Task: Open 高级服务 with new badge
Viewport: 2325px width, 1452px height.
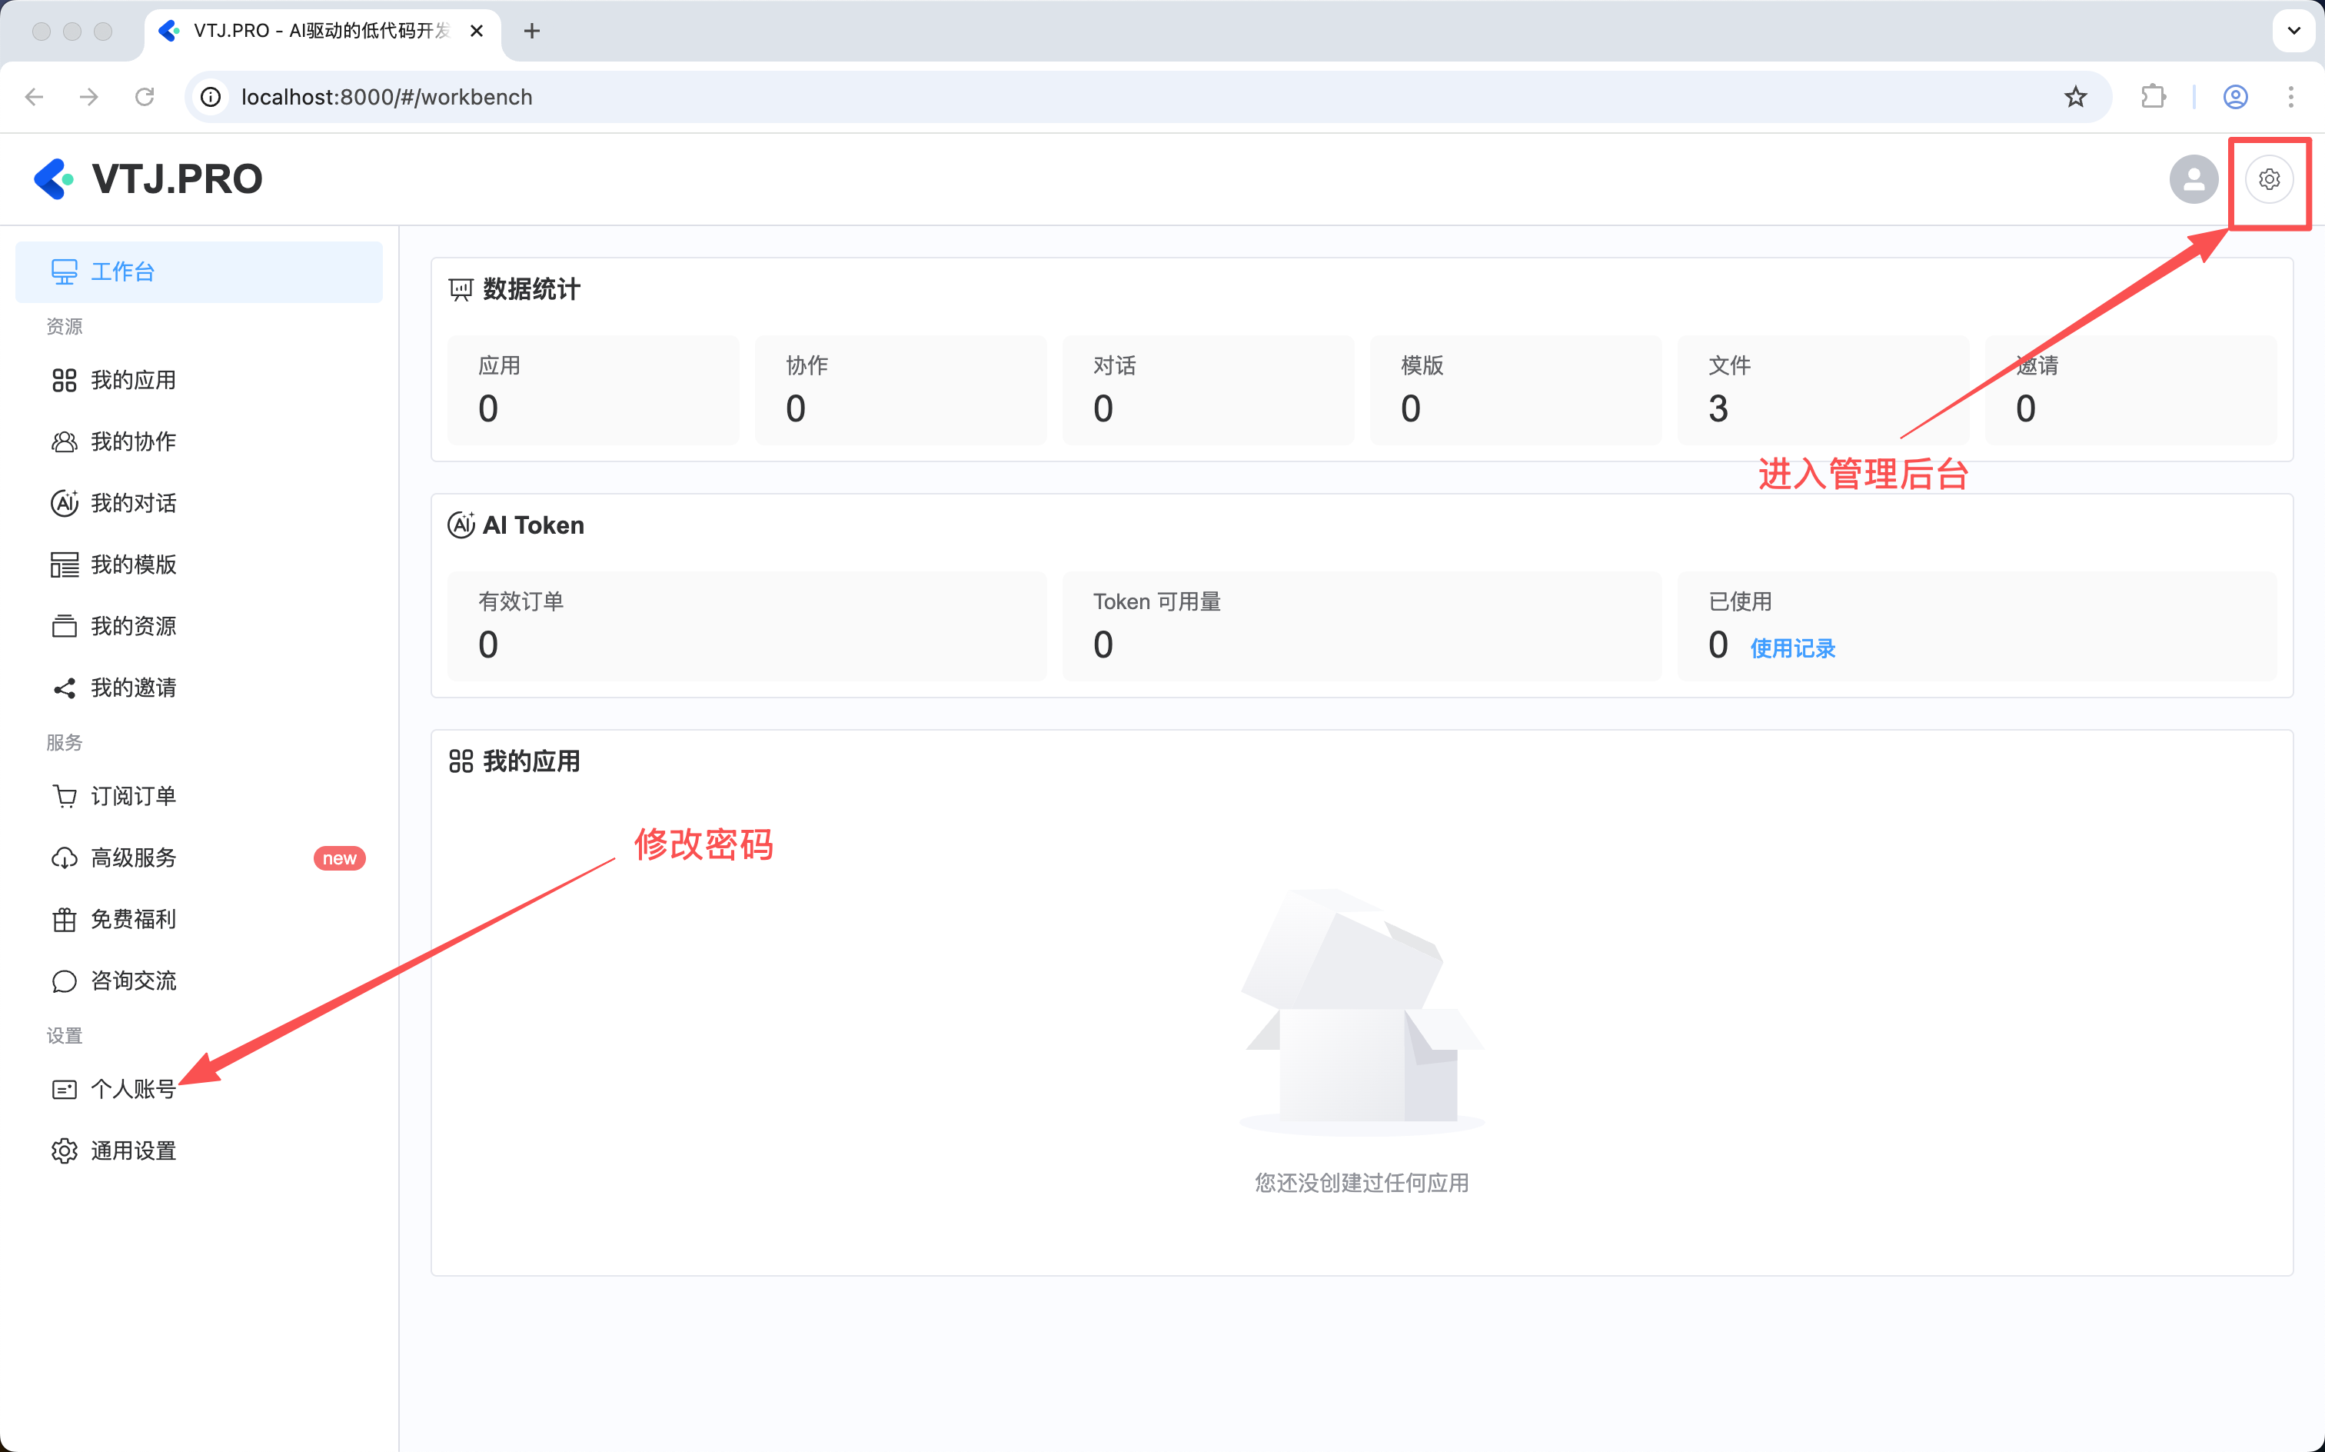Action: 132,858
